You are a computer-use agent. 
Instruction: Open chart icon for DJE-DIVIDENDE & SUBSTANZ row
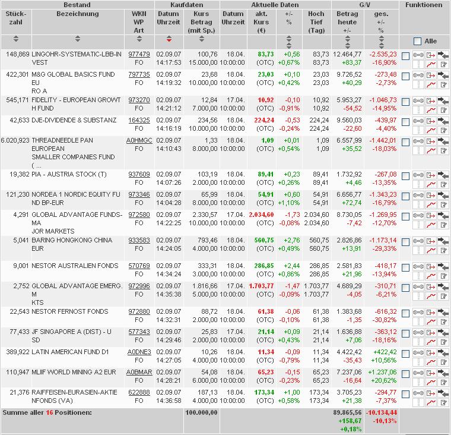pyautogui.click(x=431, y=130)
